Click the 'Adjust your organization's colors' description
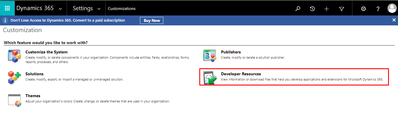The width and height of the screenshot is (398, 117). point(98,101)
